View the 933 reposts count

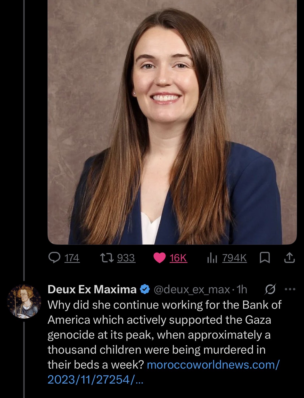point(126,258)
